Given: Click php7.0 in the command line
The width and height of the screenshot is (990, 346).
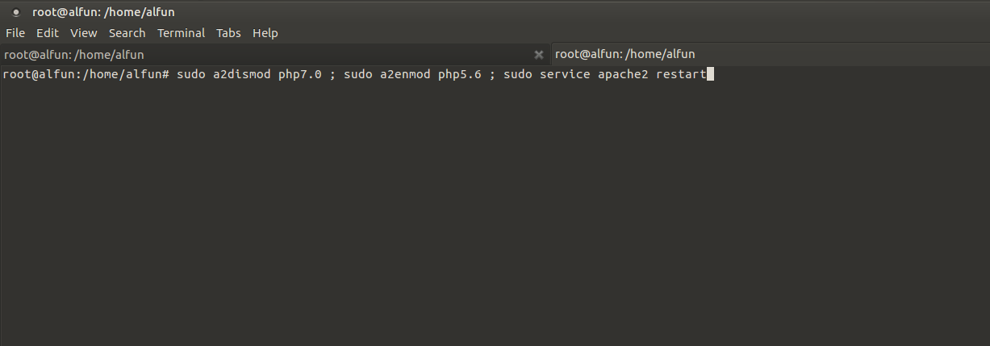Looking at the screenshot, I should pyautogui.click(x=300, y=75).
